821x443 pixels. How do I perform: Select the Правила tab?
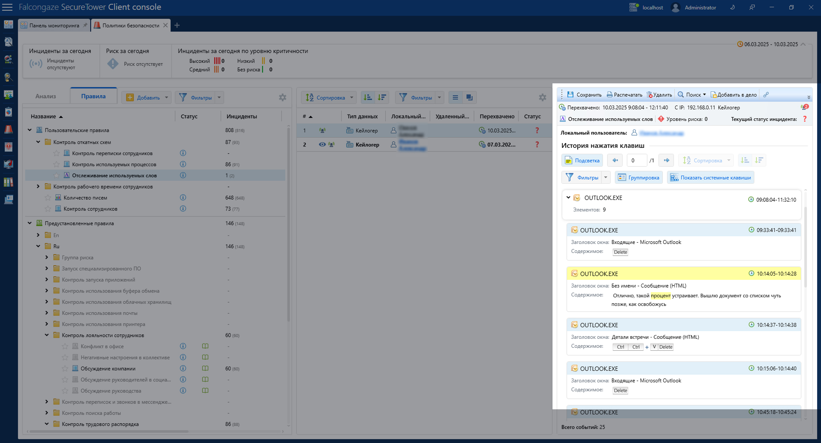pyautogui.click(x=93, y=96)
